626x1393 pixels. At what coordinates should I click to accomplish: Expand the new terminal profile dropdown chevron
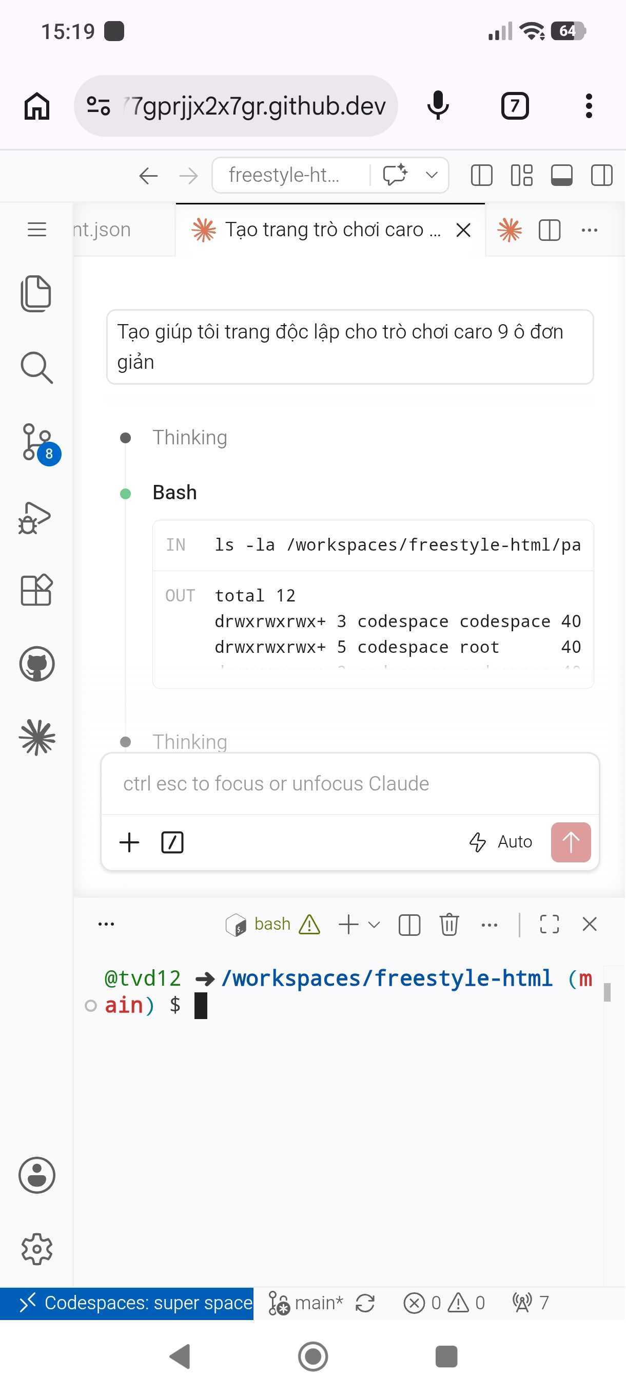coord(374,924)
